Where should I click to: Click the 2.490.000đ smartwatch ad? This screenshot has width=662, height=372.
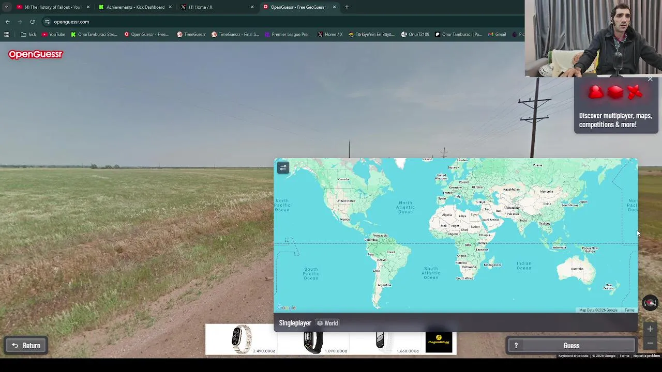coord(242,340)
